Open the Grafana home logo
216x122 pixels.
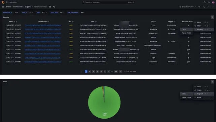pos(3,2)
